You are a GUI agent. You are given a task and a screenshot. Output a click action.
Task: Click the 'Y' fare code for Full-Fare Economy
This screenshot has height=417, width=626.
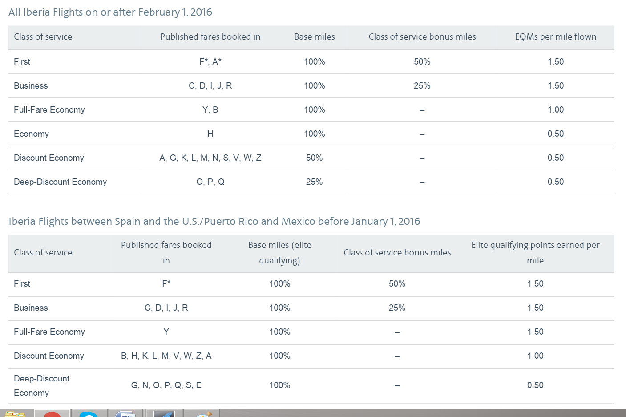(x=166, y=332)
